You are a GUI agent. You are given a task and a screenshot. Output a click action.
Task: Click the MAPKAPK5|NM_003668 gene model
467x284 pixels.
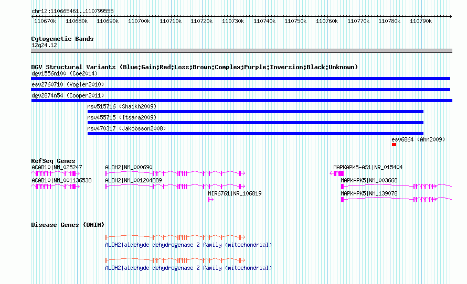[396, 187]
